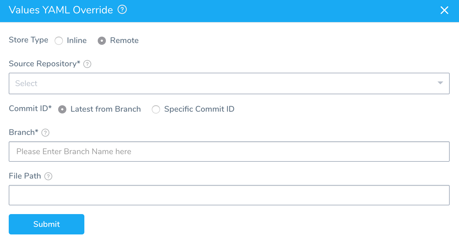Choose Latest from Branch radio circle
The image size is (459, 242).
(x=62, y=109)
